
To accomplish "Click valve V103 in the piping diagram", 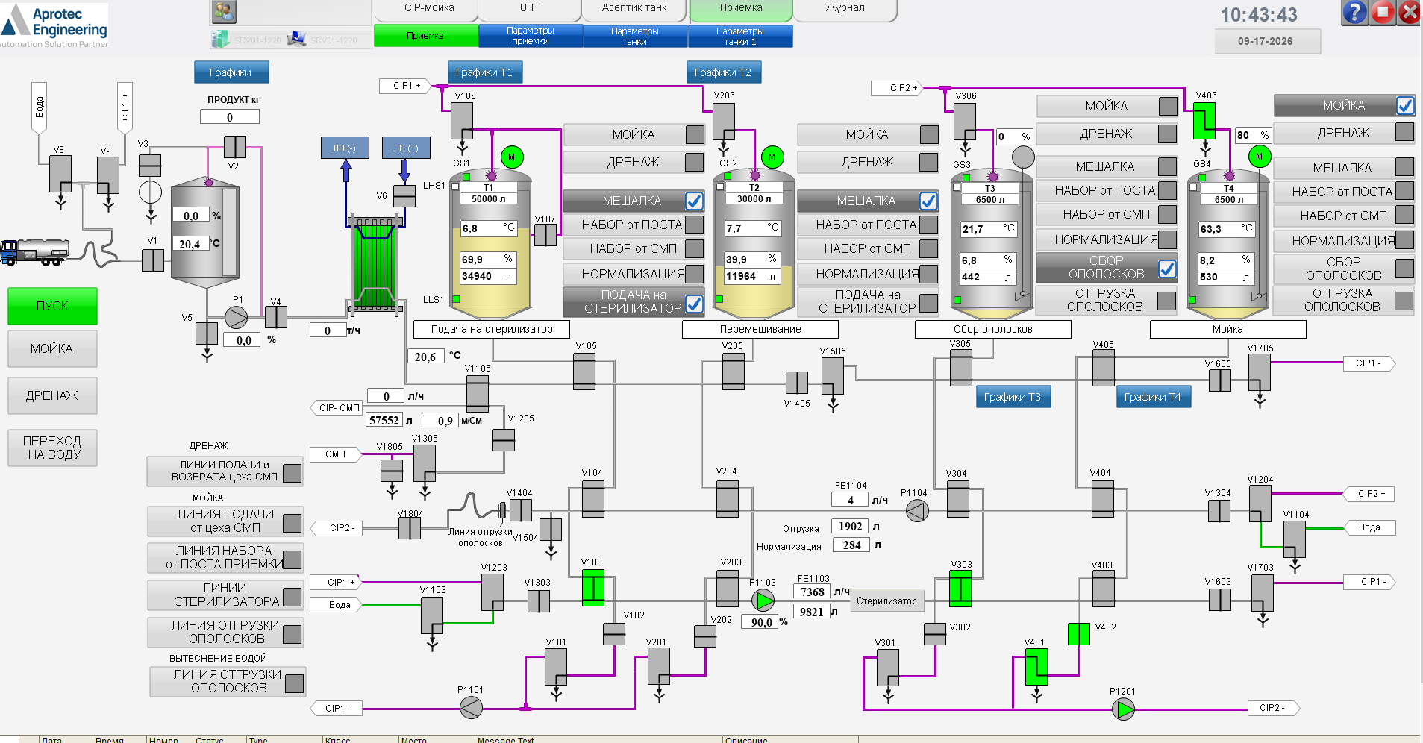I will pos(593,587).
